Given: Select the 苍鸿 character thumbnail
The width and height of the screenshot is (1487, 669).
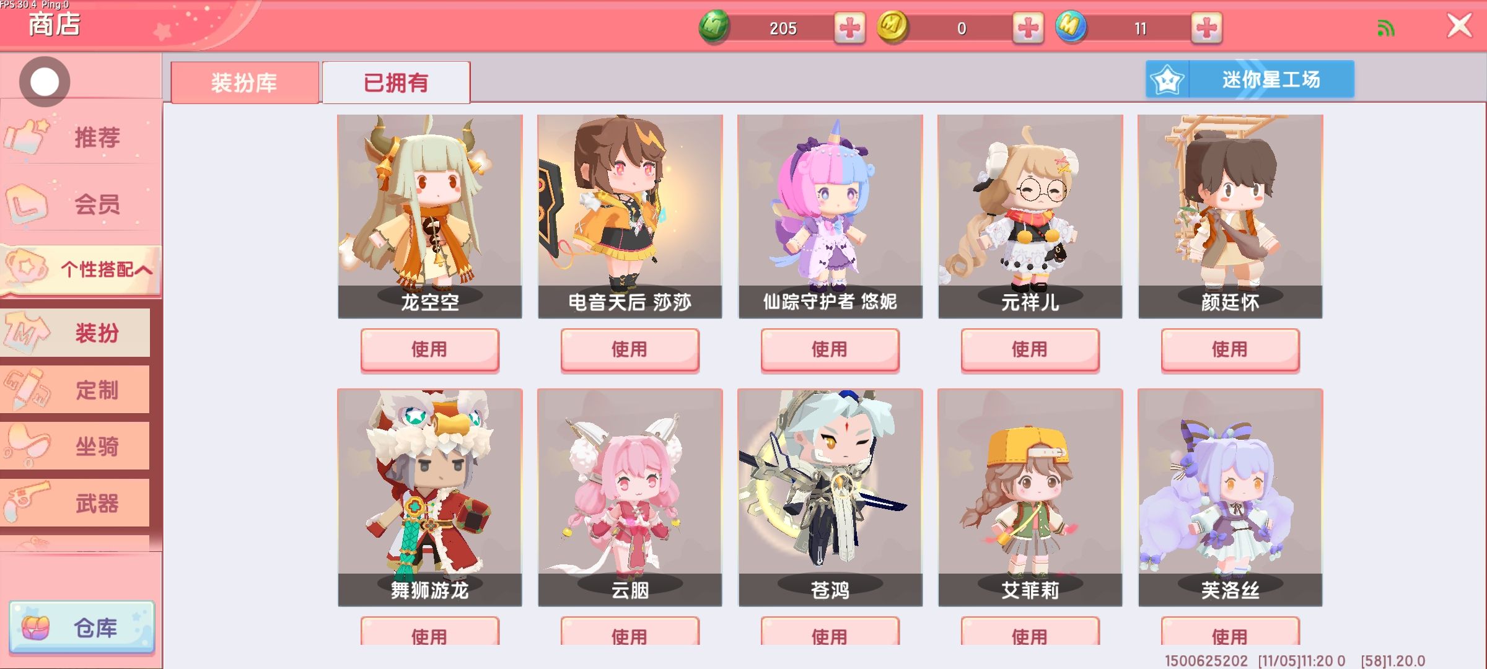Looking at the screenshot, I should (830, 497).
